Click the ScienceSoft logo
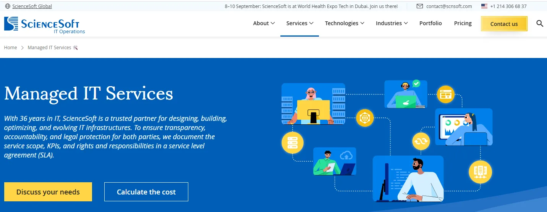The height and width of the screenshot is (212, 547). click(x=44, y=25)
